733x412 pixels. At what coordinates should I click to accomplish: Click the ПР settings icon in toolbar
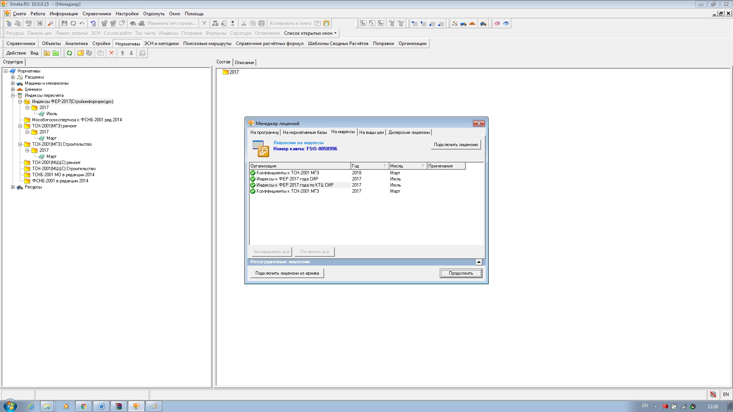point(381,23)
